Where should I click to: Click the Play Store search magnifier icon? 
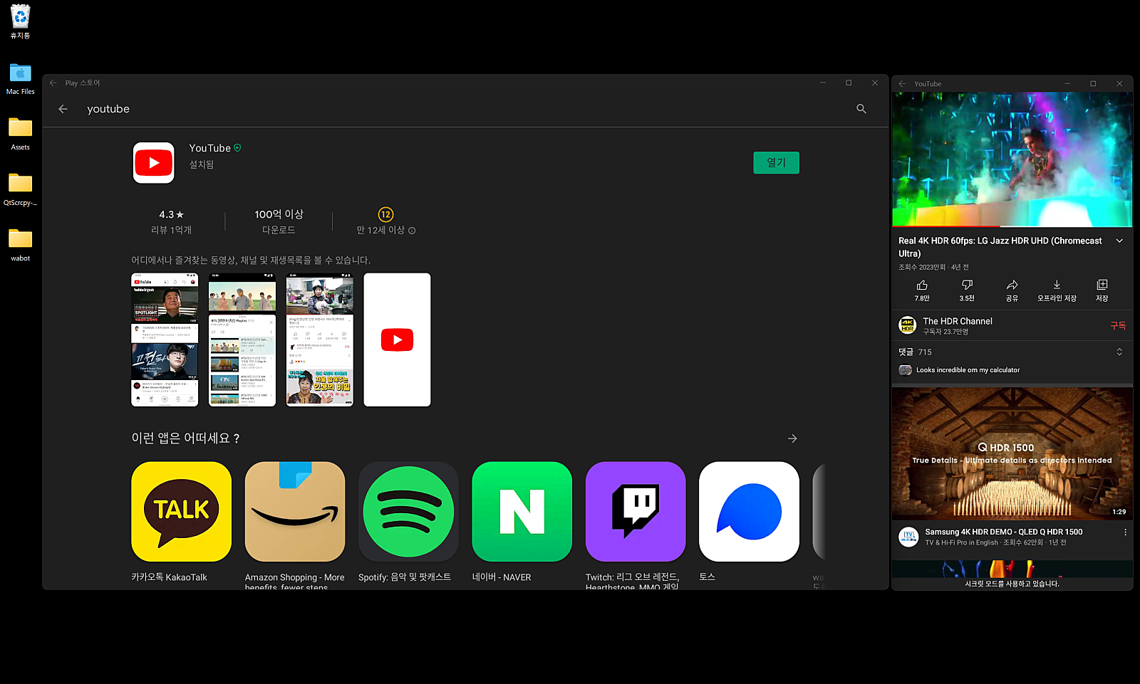pyautogui.click(x=861, y=109)
